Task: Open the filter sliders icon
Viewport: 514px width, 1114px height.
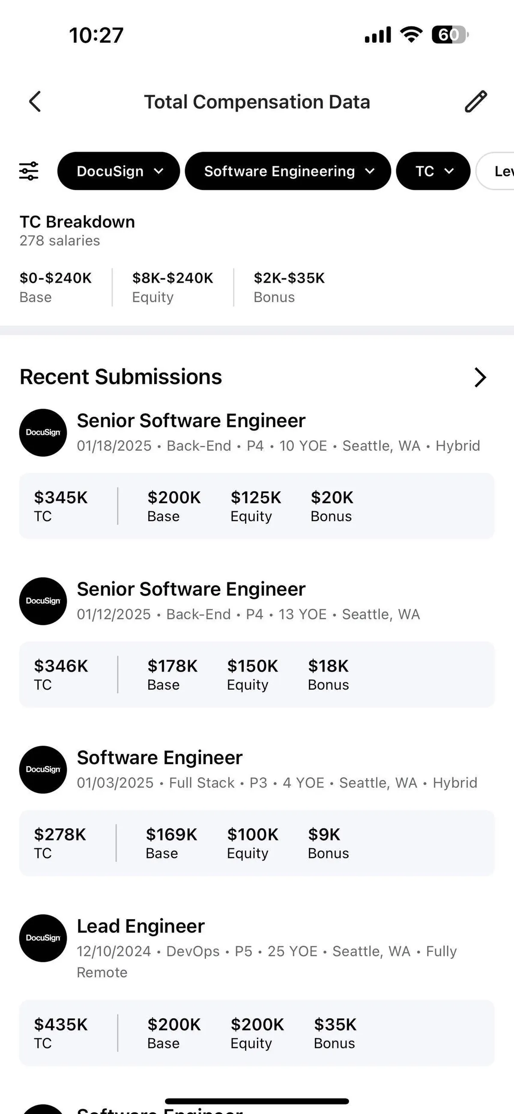Action: click(29, 171)
